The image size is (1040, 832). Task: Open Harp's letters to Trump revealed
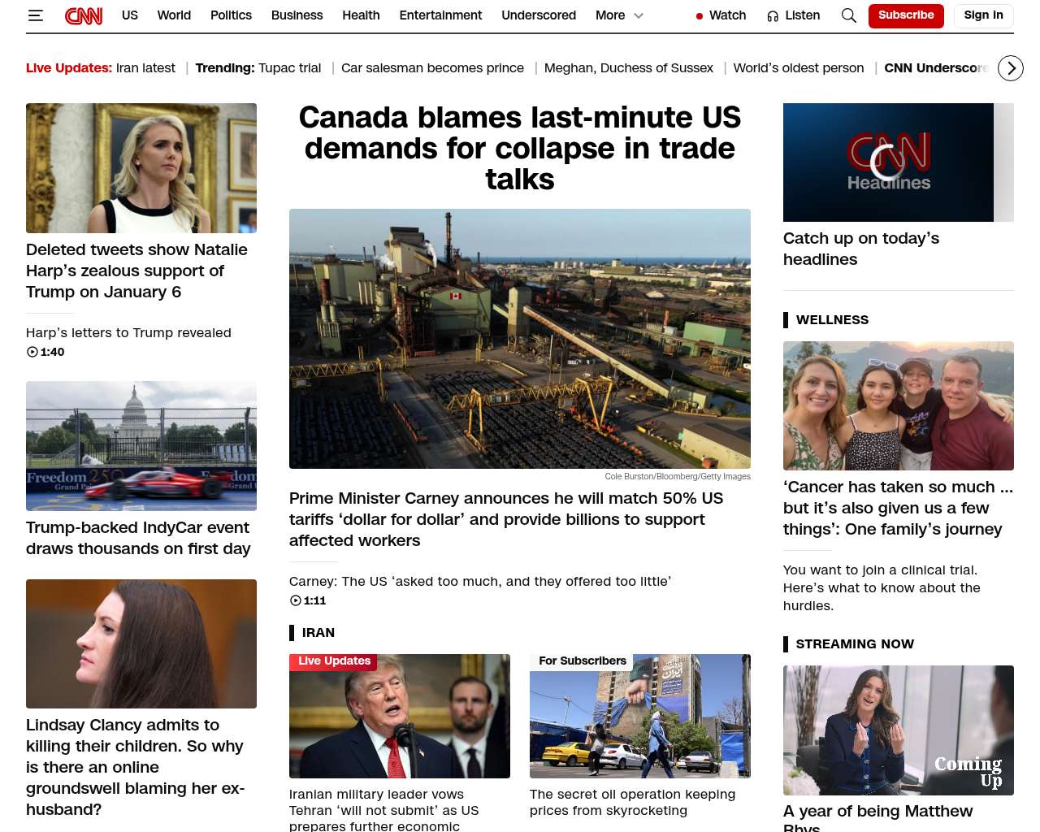coord(128,333)
